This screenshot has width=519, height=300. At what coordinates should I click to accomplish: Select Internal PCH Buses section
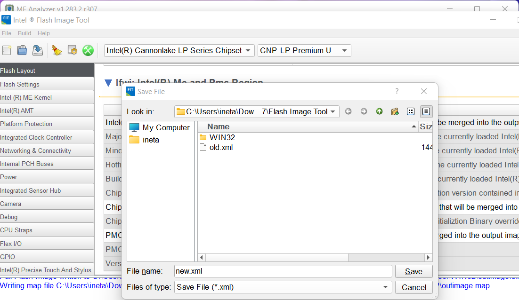(x=47, y=164)
